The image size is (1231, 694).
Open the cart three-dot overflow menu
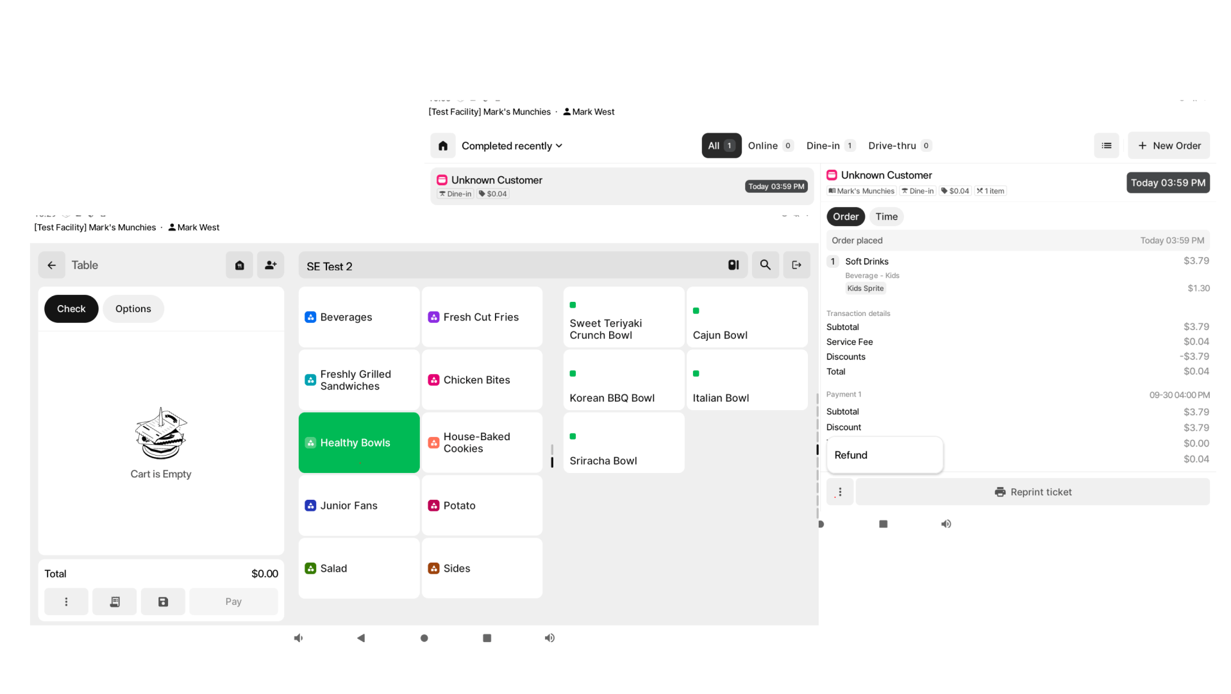click(x=66, y=602)
